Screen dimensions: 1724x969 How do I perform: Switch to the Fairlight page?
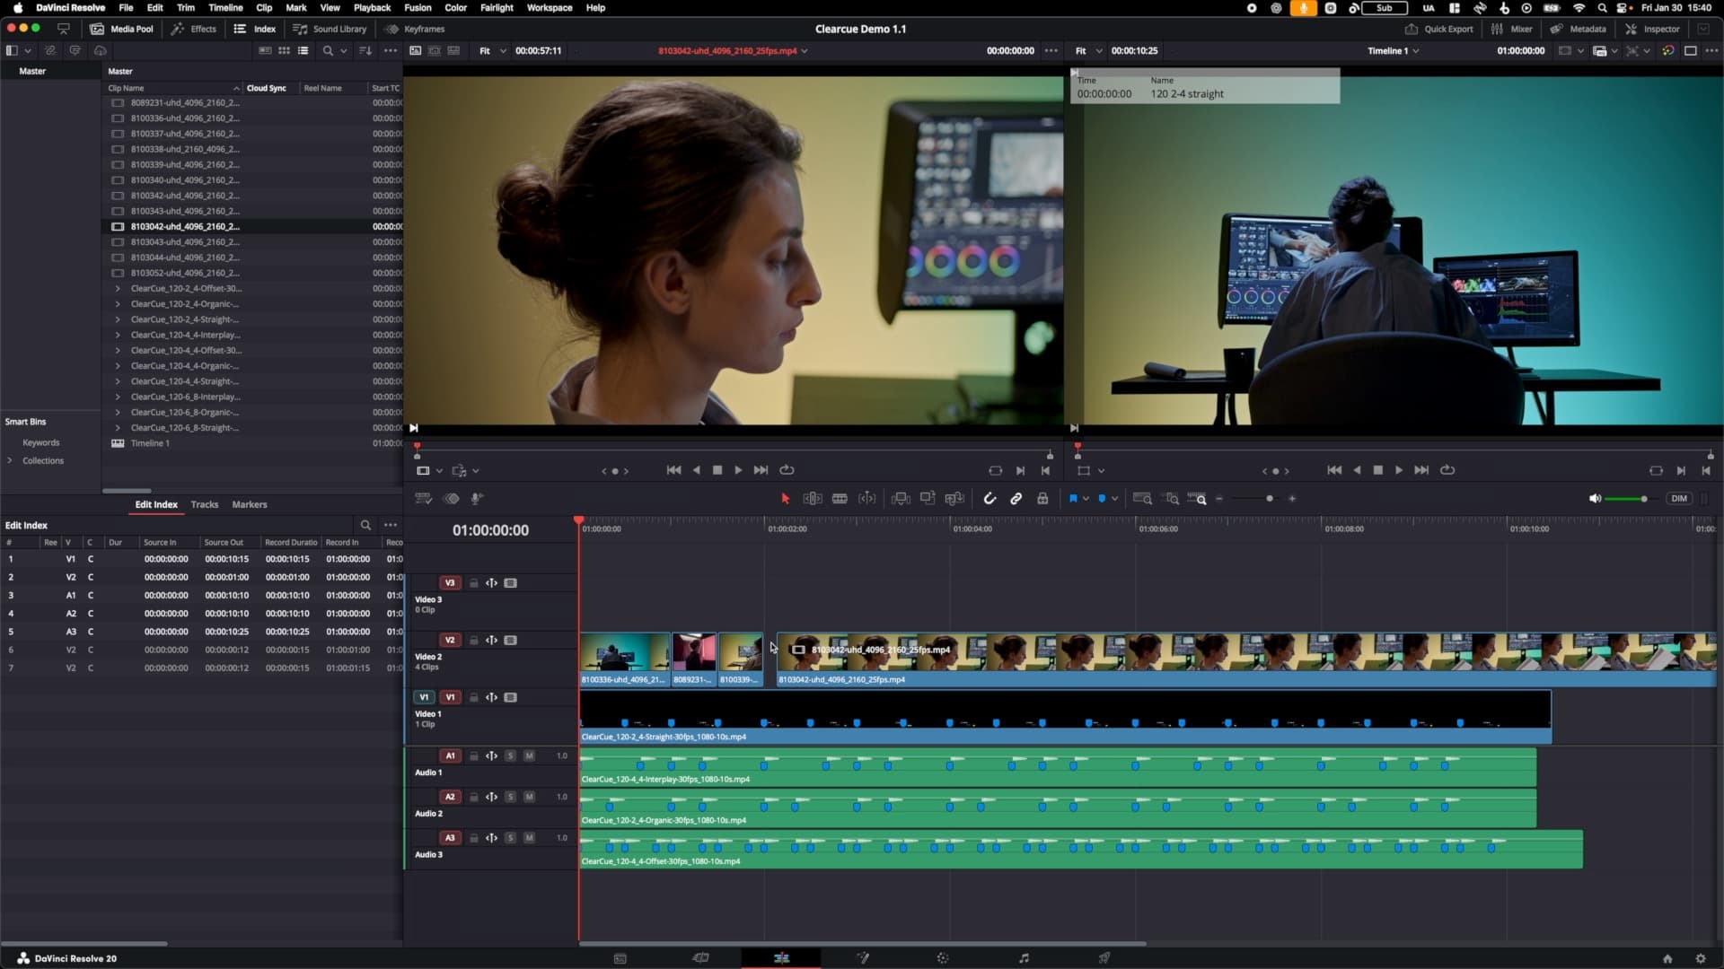1023,957
